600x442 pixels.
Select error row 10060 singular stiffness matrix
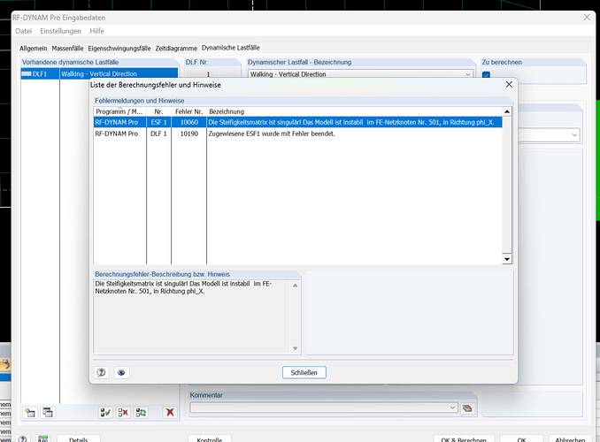pyautogui.click(x=297, y=122)
